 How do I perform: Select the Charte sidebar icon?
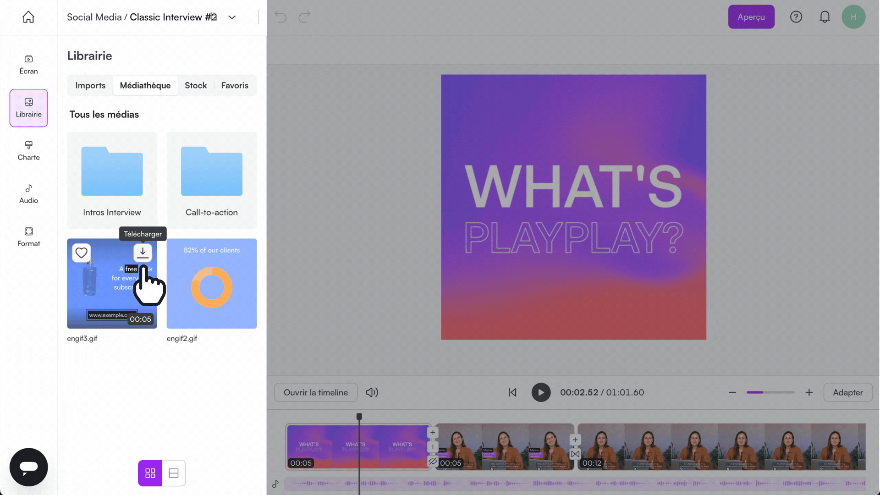tap(28, 150)
